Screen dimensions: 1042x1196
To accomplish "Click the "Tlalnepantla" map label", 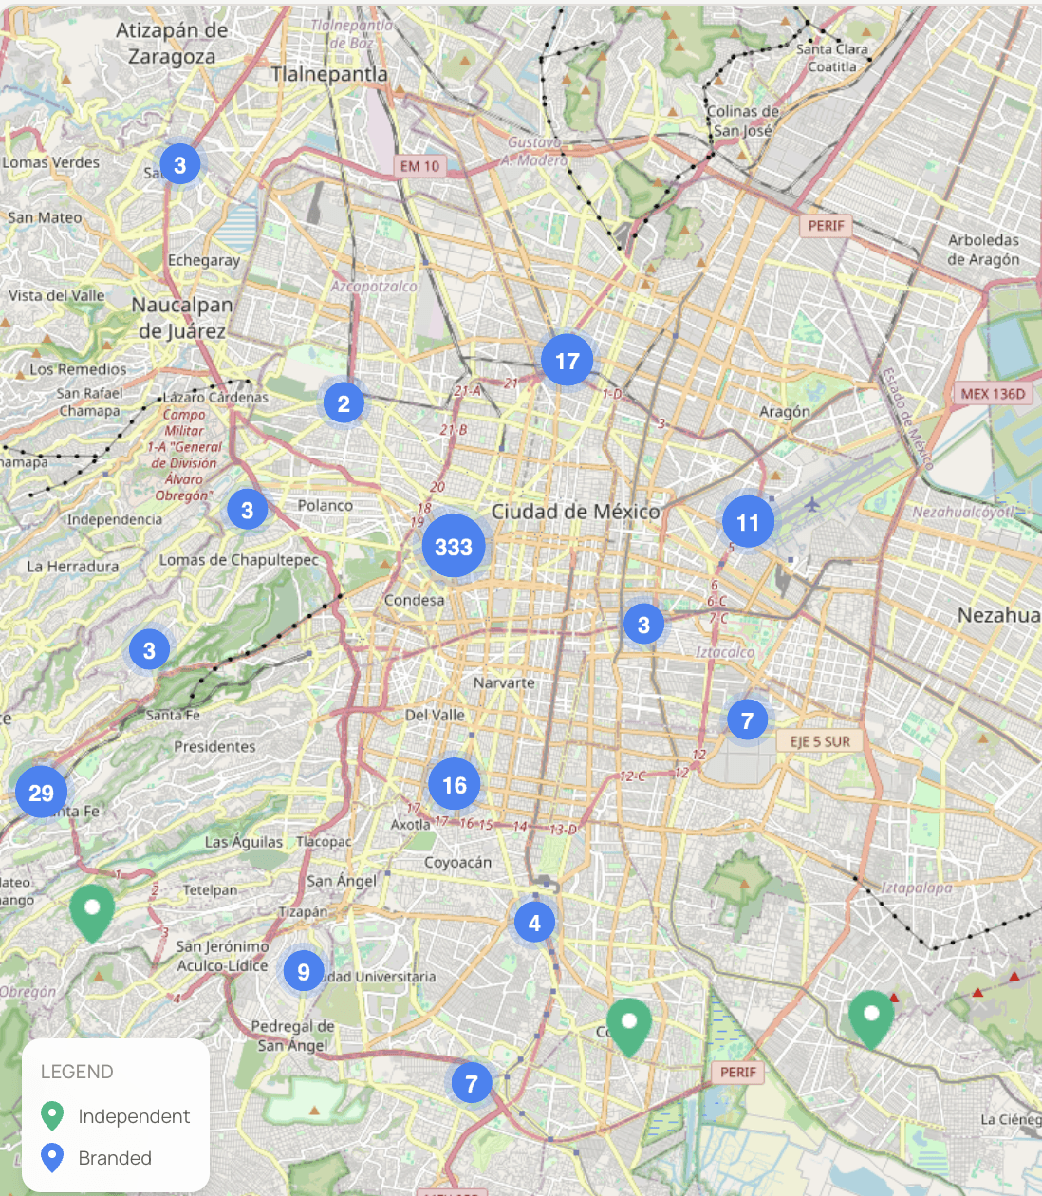I will point(329,74).
